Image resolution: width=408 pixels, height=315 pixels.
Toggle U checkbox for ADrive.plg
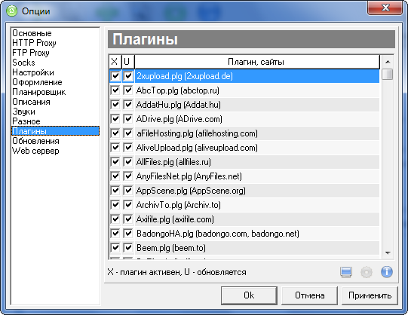click(x=127, y=119)
